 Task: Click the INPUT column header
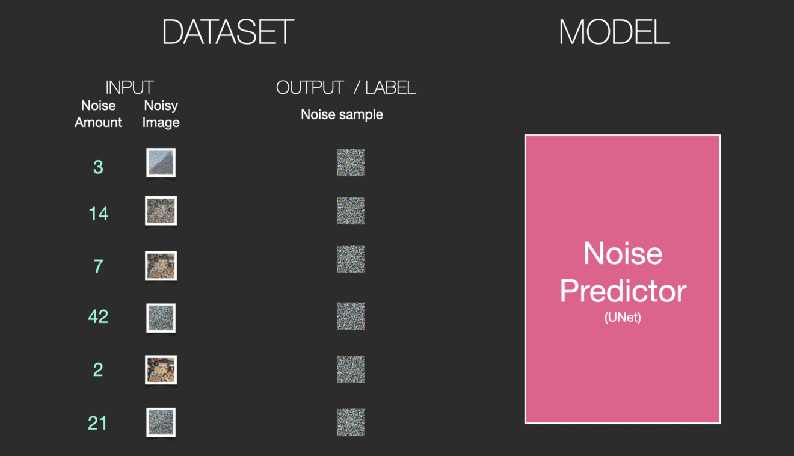click(129, 88)
